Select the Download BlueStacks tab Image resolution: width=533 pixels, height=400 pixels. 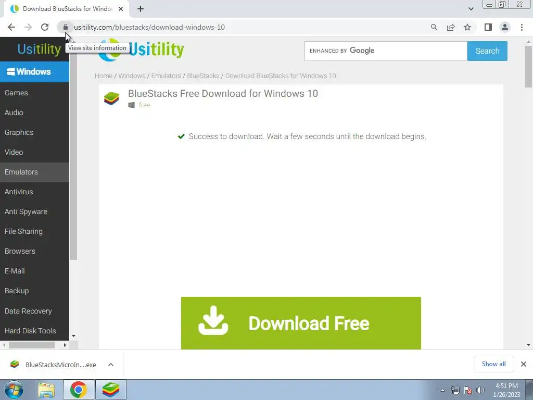66,9
